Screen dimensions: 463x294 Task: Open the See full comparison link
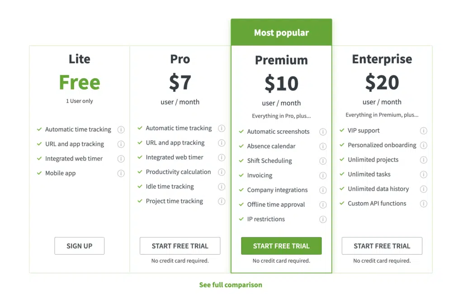(231, 285)
